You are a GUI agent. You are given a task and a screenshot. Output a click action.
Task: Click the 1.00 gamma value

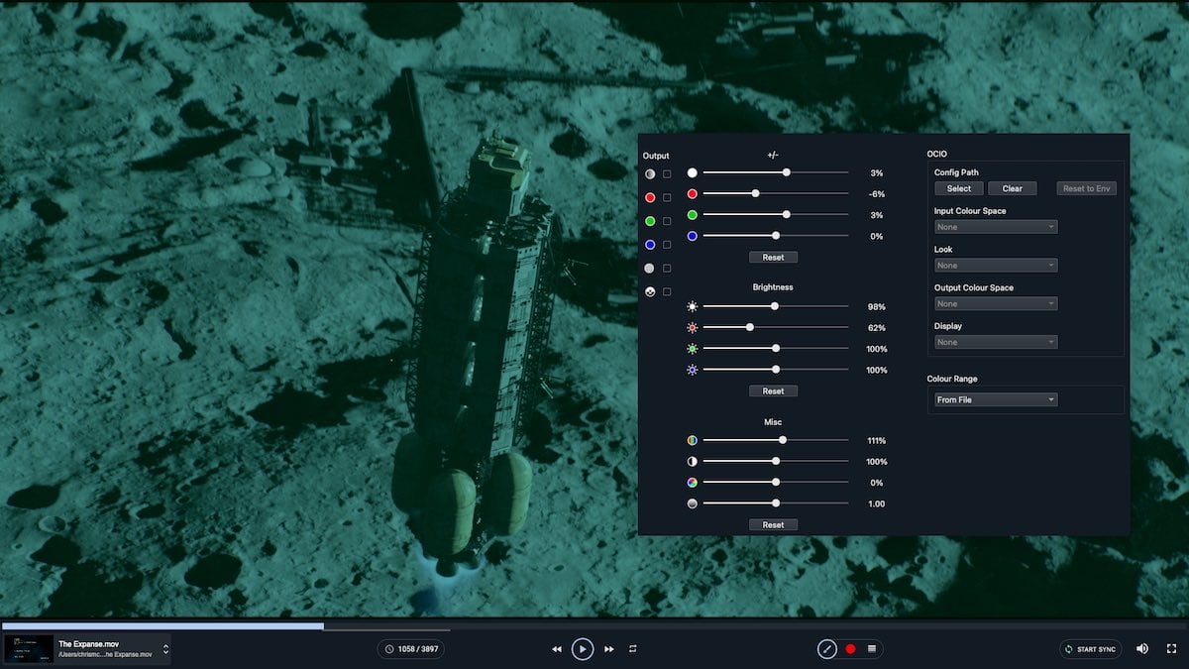click(877, 504)
